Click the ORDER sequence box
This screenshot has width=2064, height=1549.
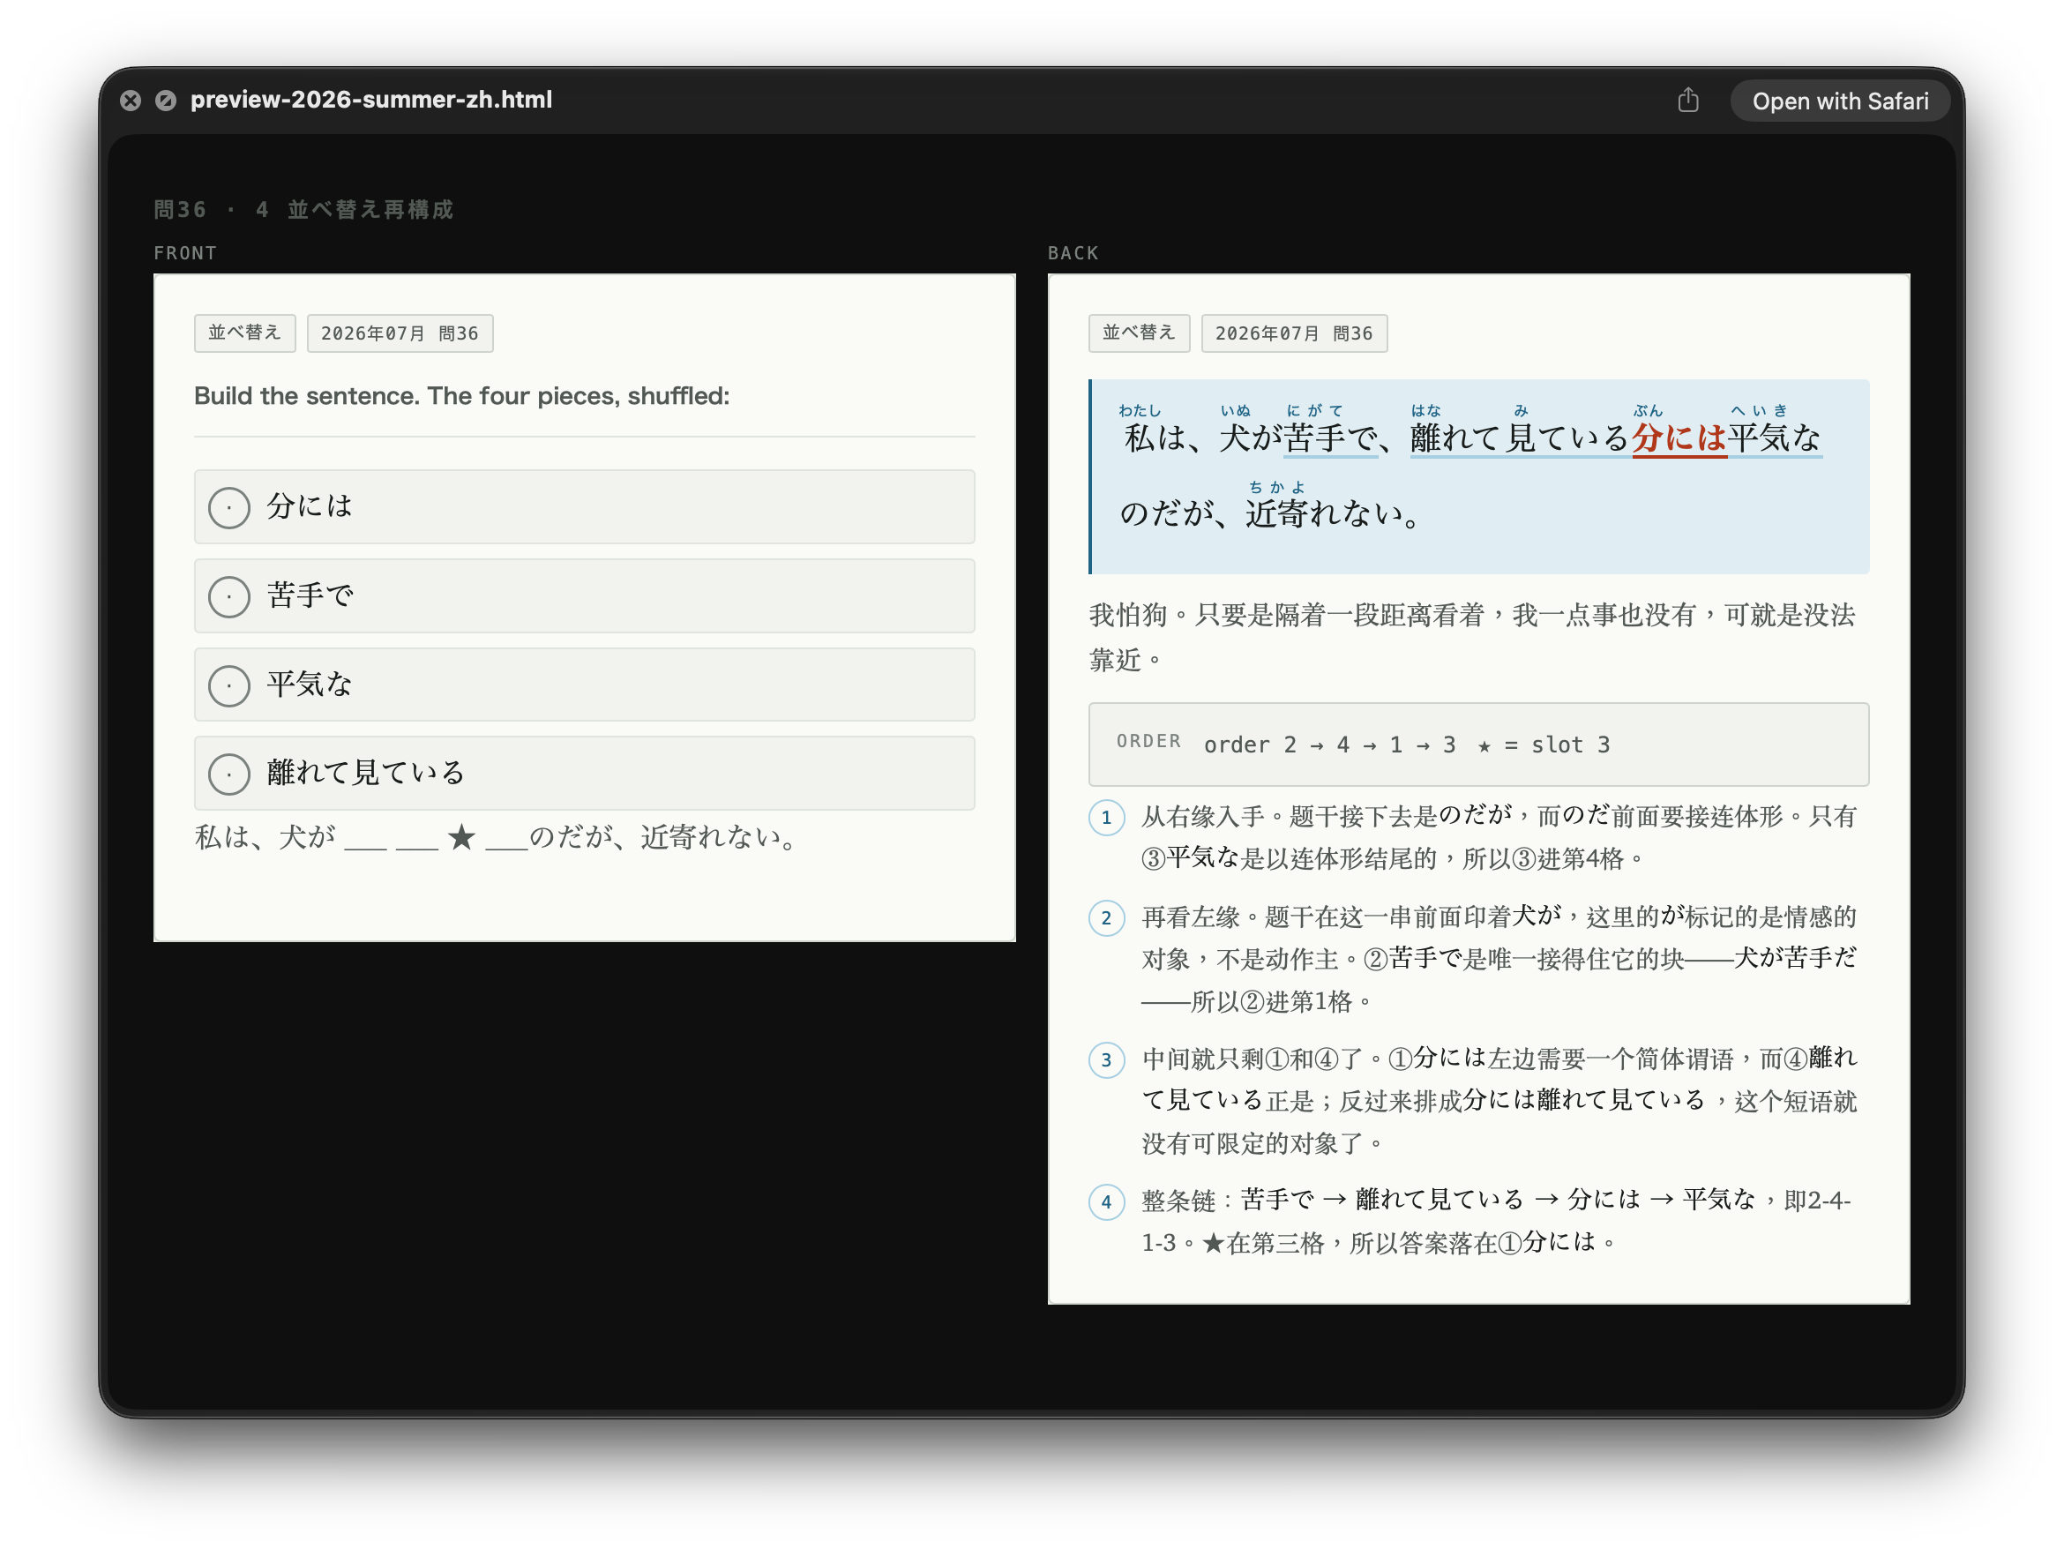click(x=1478, y=745)
